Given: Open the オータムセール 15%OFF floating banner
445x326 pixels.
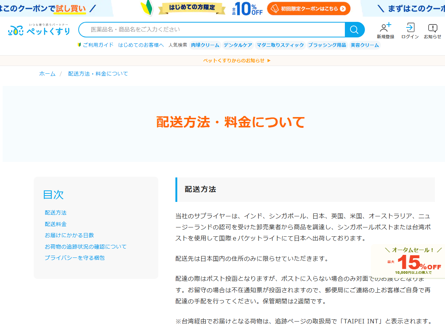Looking at the screenshot, I should coord(408,261).
